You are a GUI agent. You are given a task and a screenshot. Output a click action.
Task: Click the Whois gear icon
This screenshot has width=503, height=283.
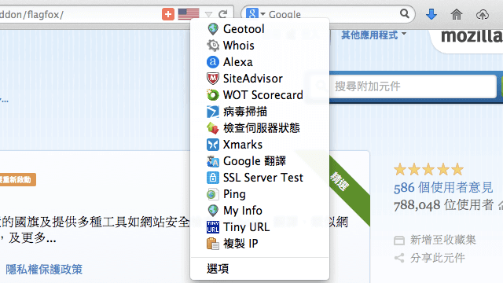(213, 46)
